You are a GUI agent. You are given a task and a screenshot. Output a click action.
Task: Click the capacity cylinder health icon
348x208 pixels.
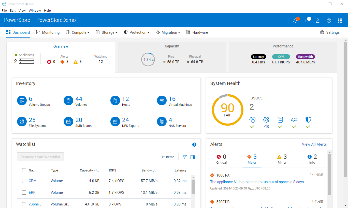tap(280, 120)
